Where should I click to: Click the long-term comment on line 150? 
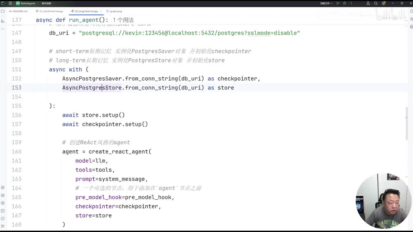coord(137,60)
